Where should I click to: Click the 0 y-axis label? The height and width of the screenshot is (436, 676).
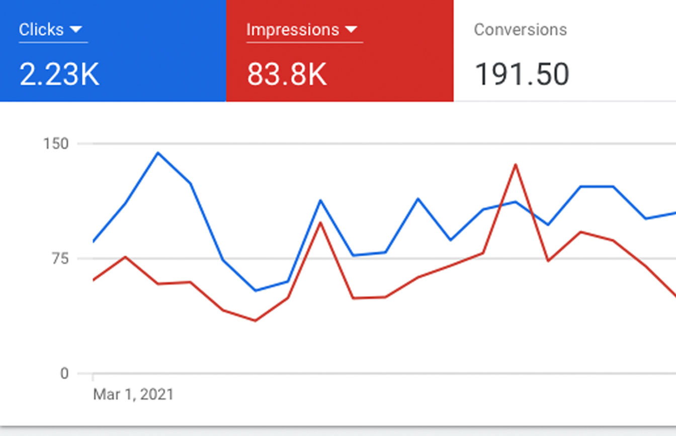(x=64, y=374)
